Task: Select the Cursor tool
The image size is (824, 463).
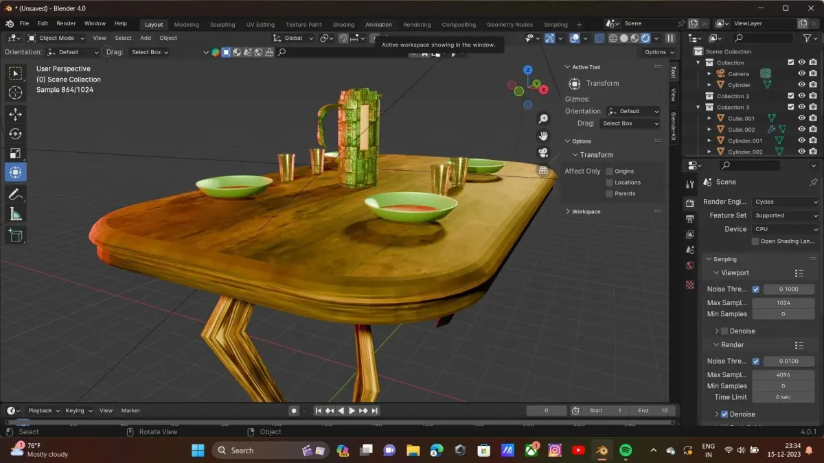Action: (15, 93)
